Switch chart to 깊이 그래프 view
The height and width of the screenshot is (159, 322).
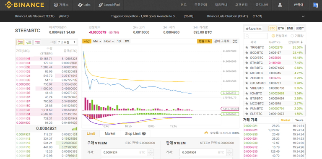[x=221, y=41]
